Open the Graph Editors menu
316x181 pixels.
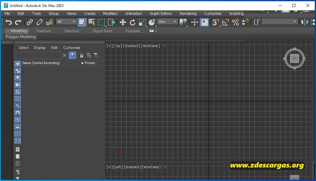pyautogui.click(x=161, y=13)
